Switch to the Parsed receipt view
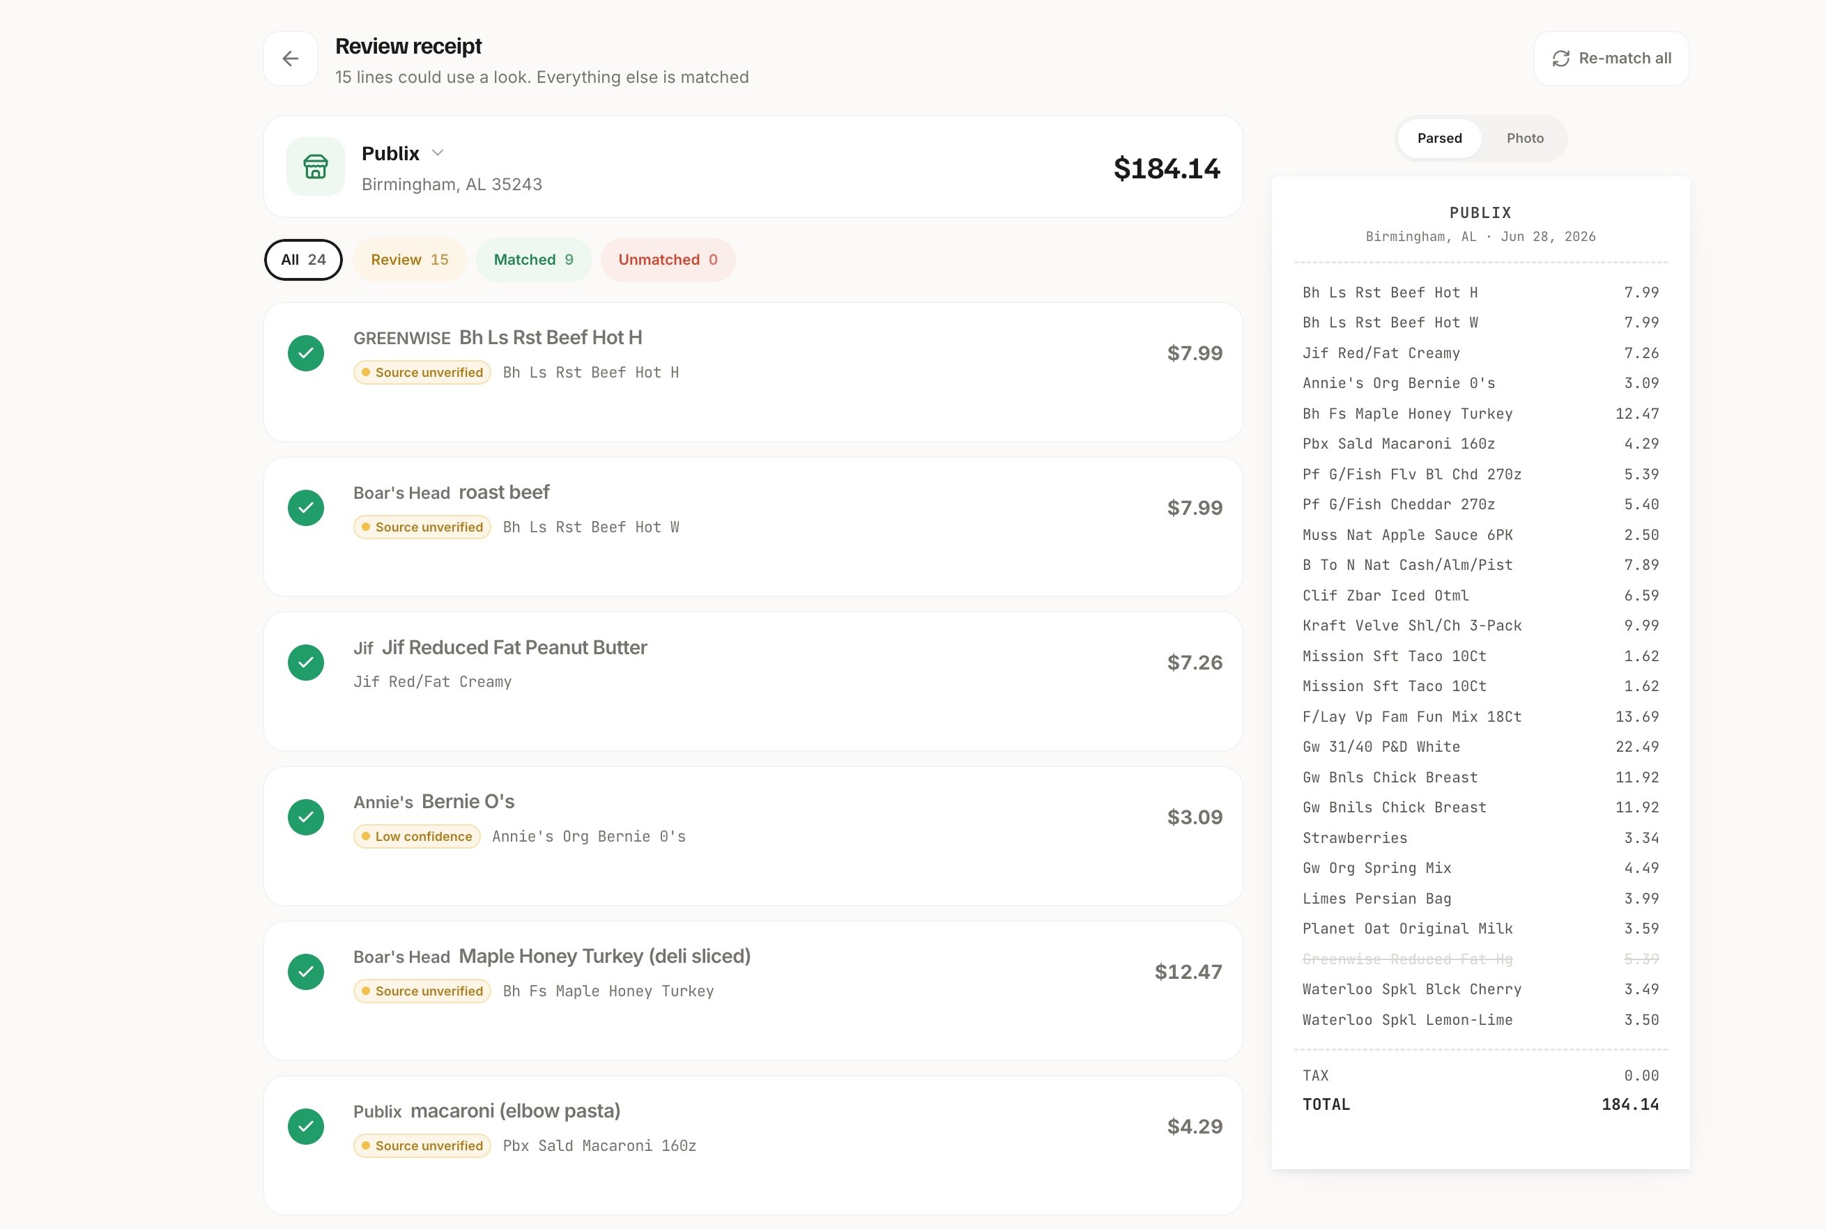Image resolution: width=1826 pixels, height=1229 pixels. (1438, 139)
